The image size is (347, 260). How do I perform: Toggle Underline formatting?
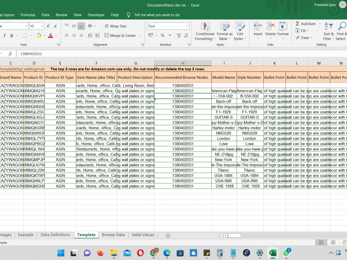[x=11, y=35]
